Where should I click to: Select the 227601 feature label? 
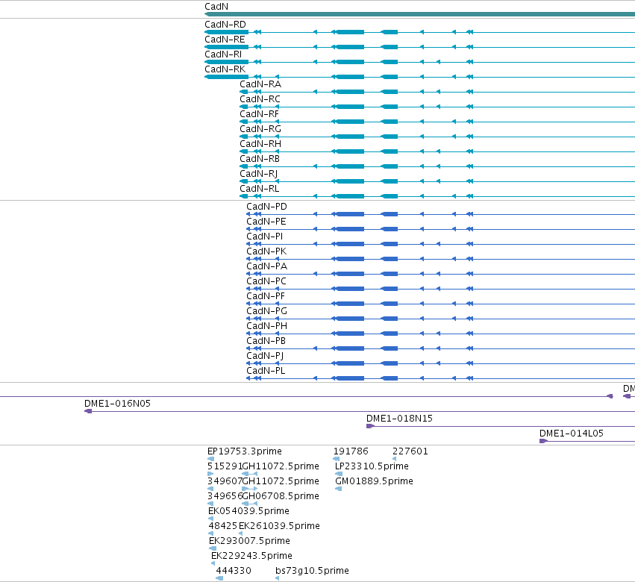click(x=410, y=451)
